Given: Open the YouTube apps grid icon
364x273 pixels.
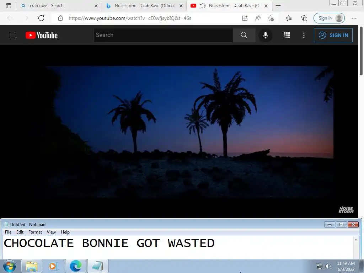Looking at the screenshot, I should (287, 35).
